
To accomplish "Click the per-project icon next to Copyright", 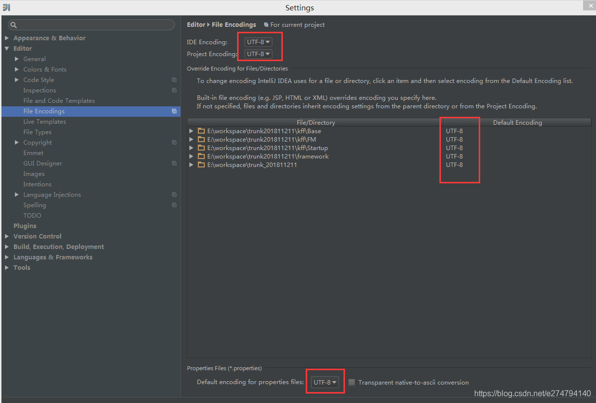I will click(x=174, y=142).
